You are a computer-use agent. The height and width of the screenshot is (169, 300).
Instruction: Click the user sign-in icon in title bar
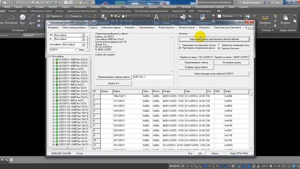coord(240,2)
